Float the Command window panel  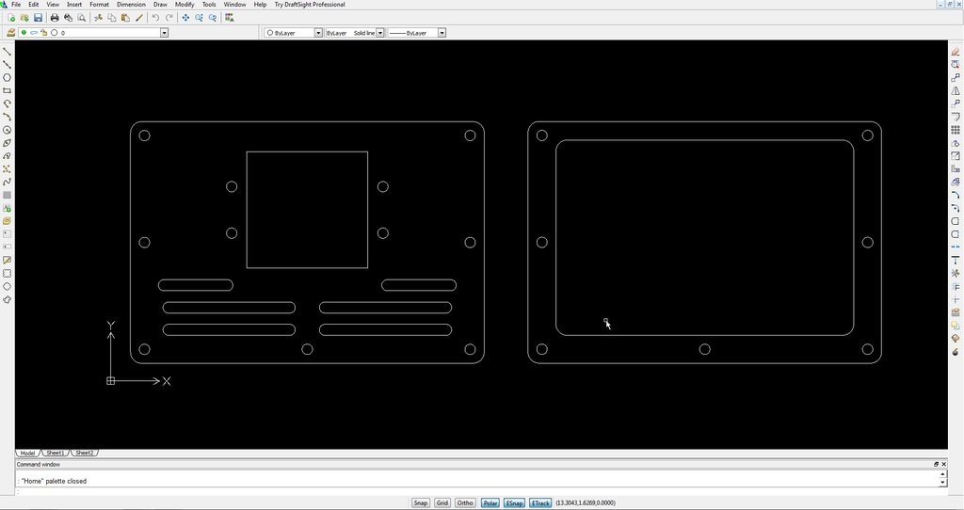click(x=937, y=465)
